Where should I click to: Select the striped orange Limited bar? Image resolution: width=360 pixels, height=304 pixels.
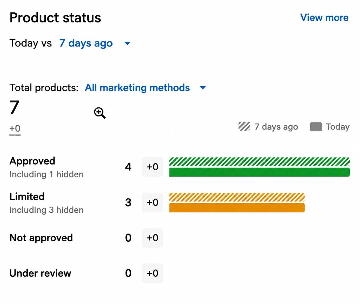(x=237, y=197)
